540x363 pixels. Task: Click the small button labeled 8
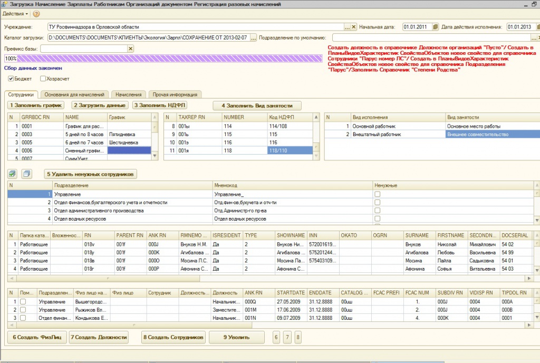point(298,337)
